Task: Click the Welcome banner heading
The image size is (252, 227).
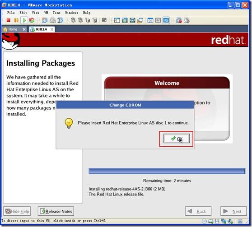Action: [x=167, y=83]
